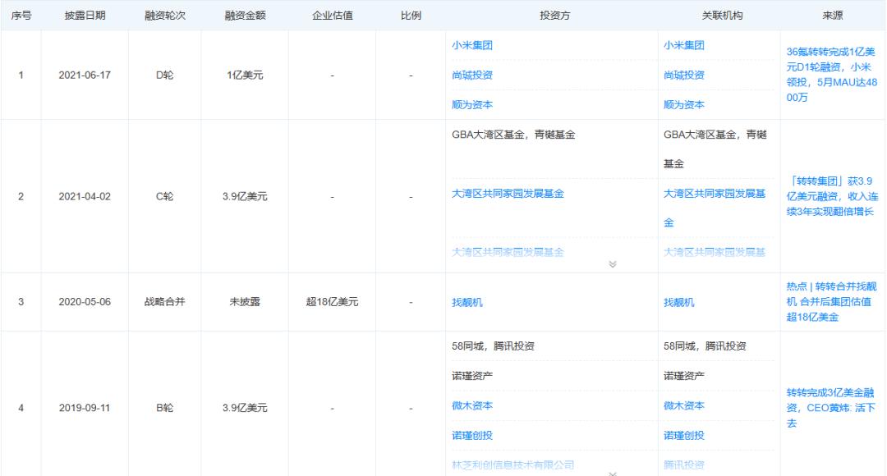
Task: Open 小米集团 link in 投资方 column
Action: [471, 45]
